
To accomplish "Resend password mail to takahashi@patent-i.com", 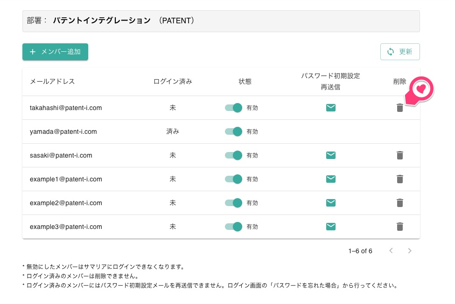I will coord(331,108).
